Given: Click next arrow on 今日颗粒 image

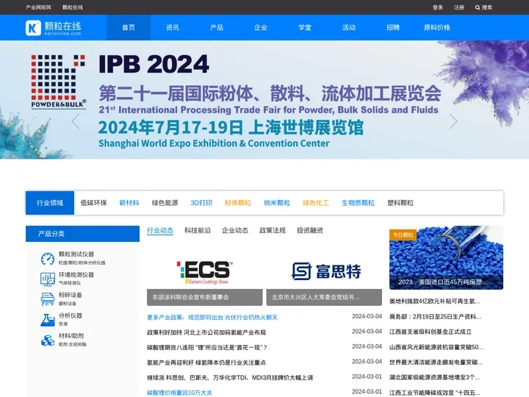Looking at the screenshot, I should [496, 258].
